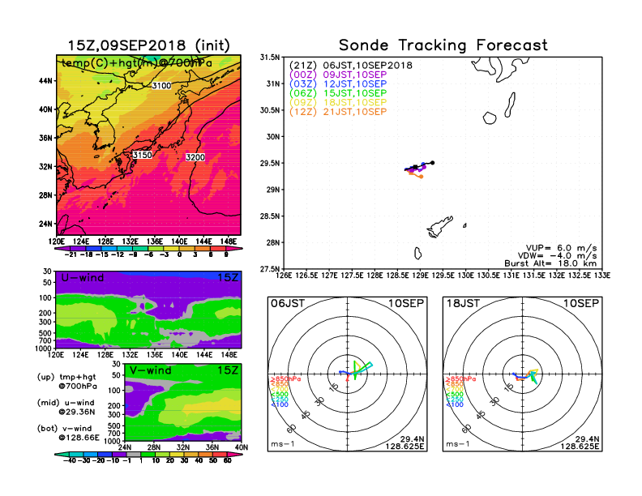Click the 'Burst Alt= 18.0 km' value
Screen dimensions: 642x496
pos(550,263)
